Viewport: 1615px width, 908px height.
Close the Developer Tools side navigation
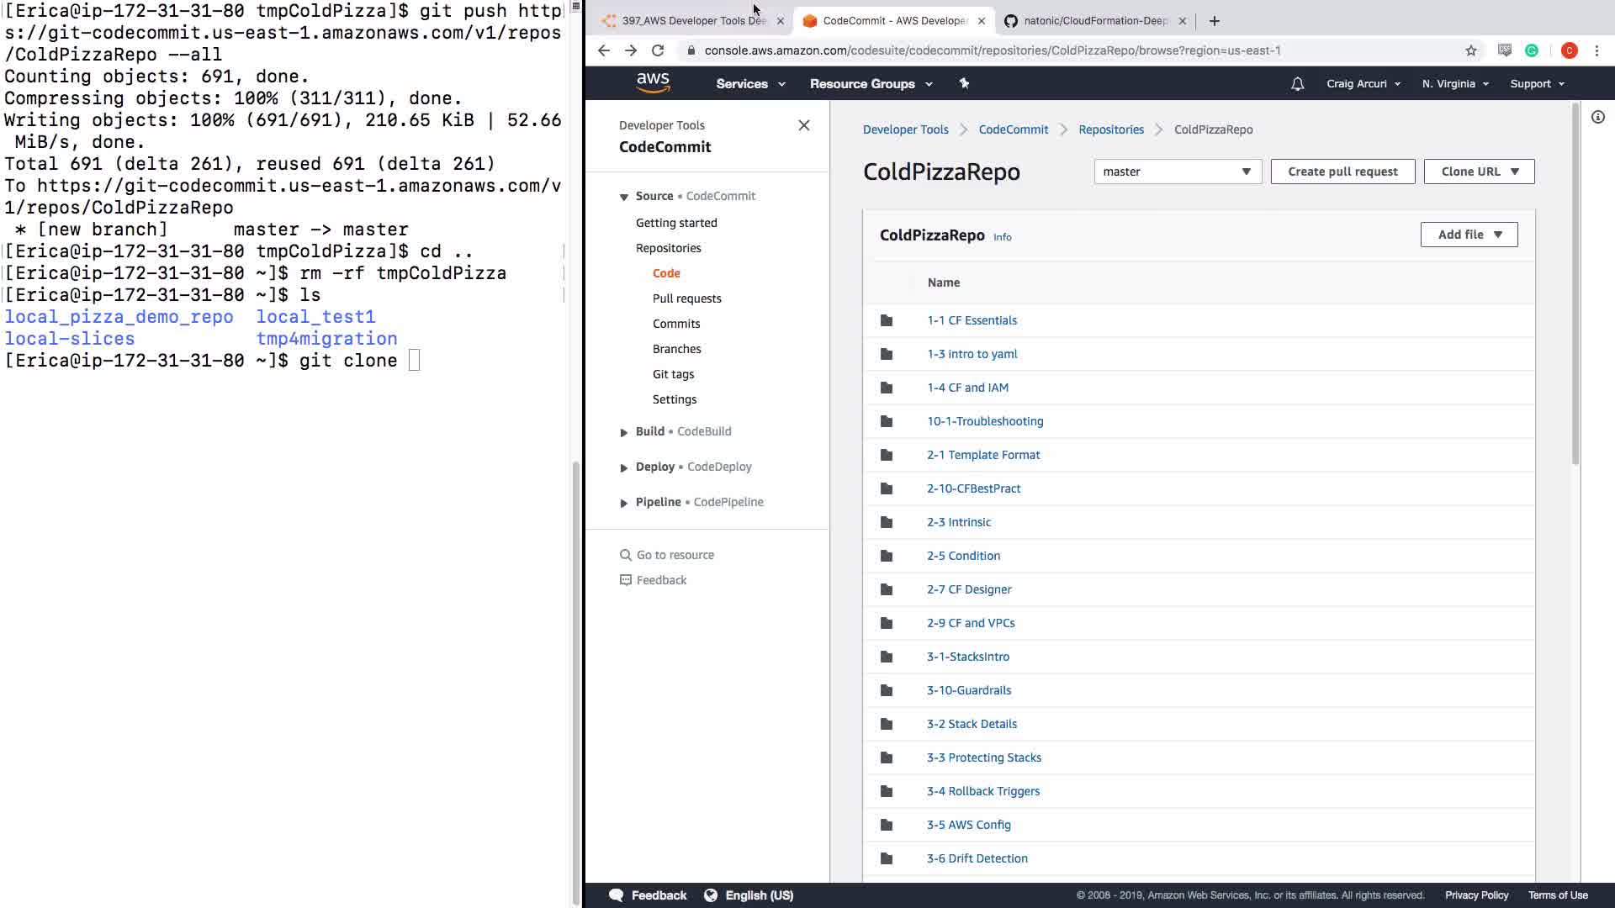[x=803, y=125]
